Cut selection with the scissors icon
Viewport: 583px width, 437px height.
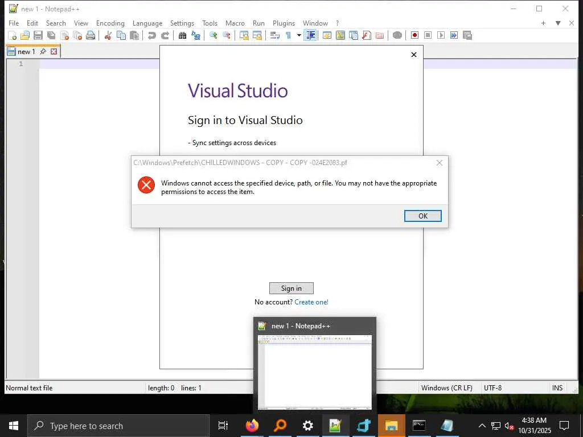[x=108, y=35]
